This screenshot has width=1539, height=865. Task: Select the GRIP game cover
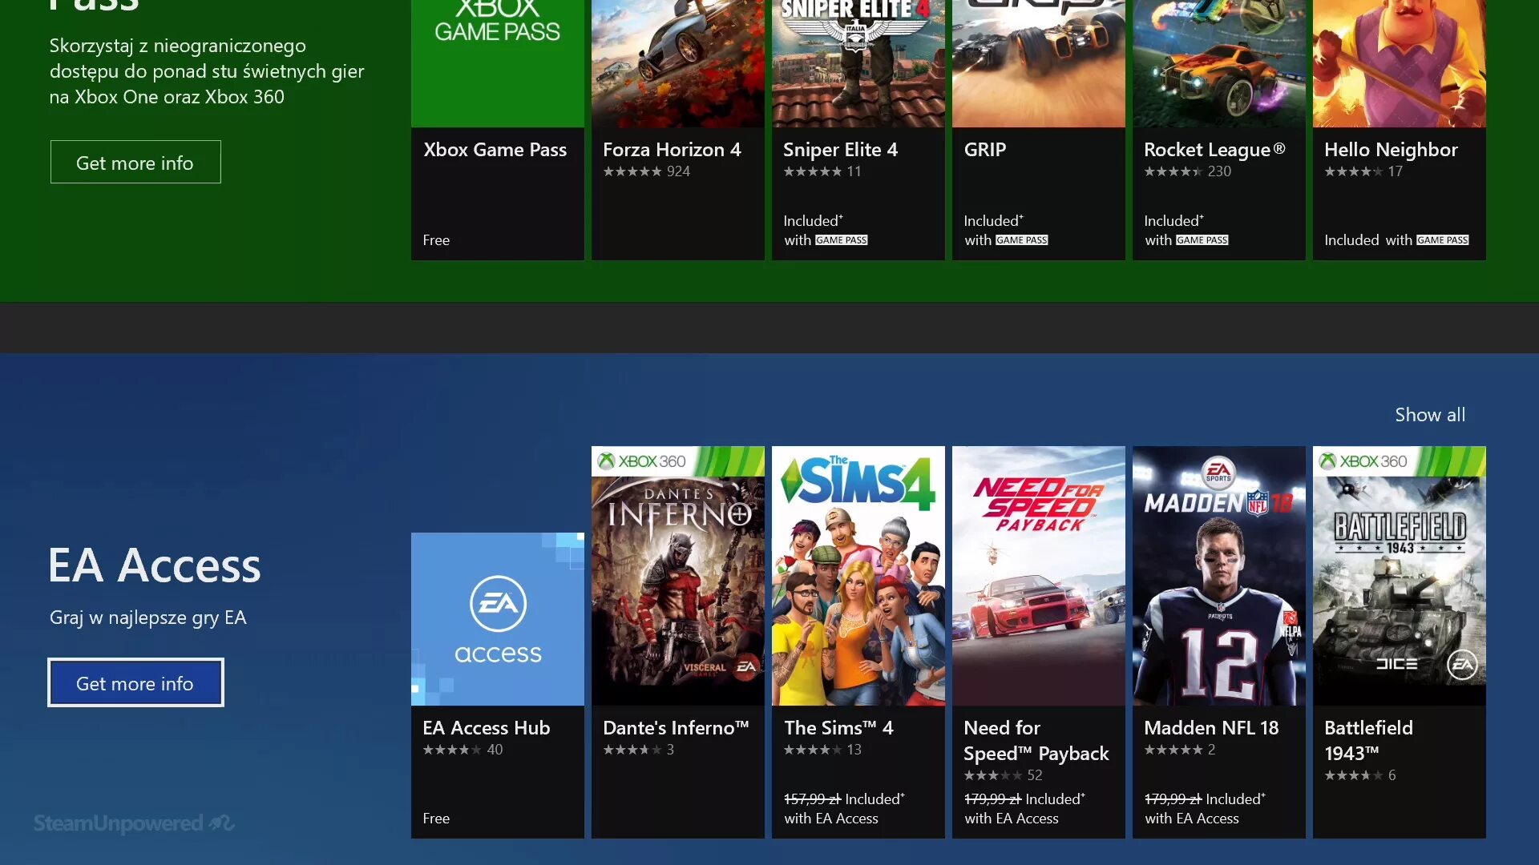click(1039, 63)
